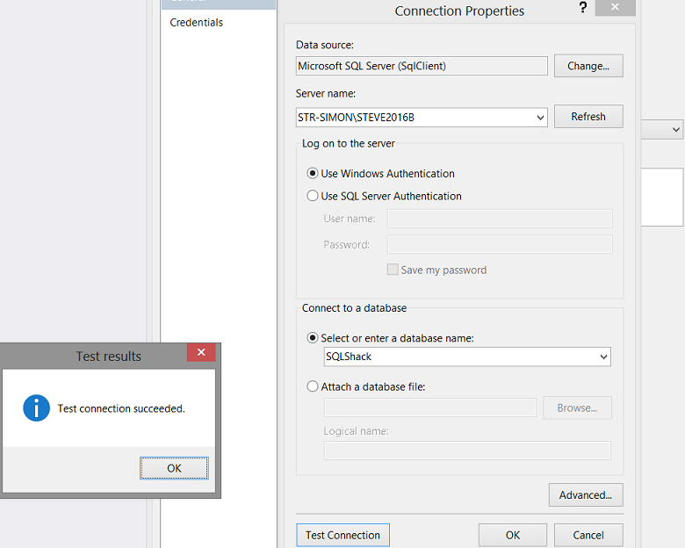Confirm Connection Properties with OK
685x548 pixels.
point(513,535)
